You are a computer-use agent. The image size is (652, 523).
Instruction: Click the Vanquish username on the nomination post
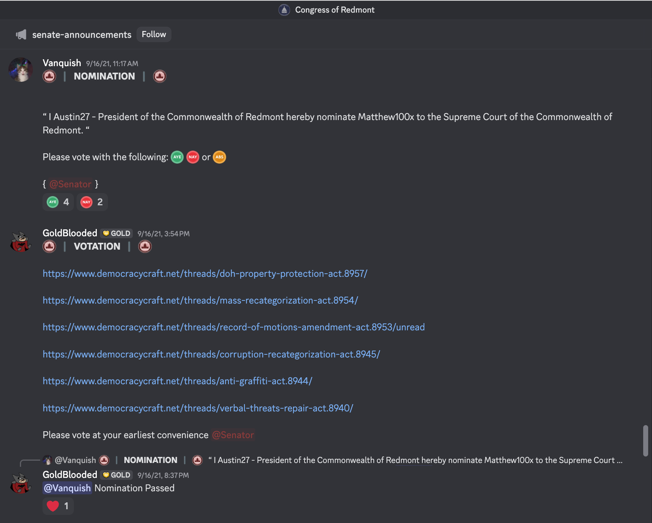(x=62, y=63)
